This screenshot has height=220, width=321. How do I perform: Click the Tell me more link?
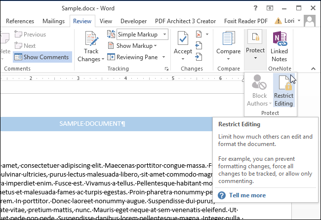pos(247,195)
